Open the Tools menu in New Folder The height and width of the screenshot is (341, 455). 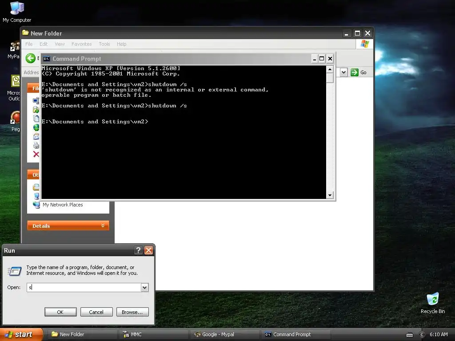[104, 44]
